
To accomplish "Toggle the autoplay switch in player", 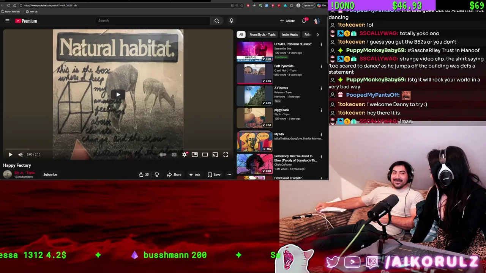I will tap(163, 154).
